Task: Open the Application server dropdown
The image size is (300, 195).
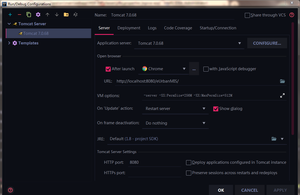Action: 189,43
